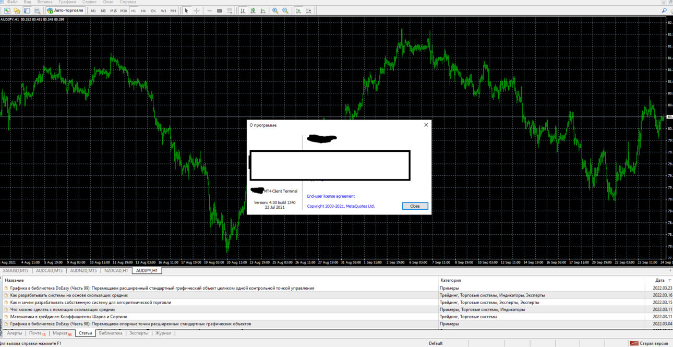Sort articles by Название column header
The image size is (673, 347).
click(x=220, y=280)
